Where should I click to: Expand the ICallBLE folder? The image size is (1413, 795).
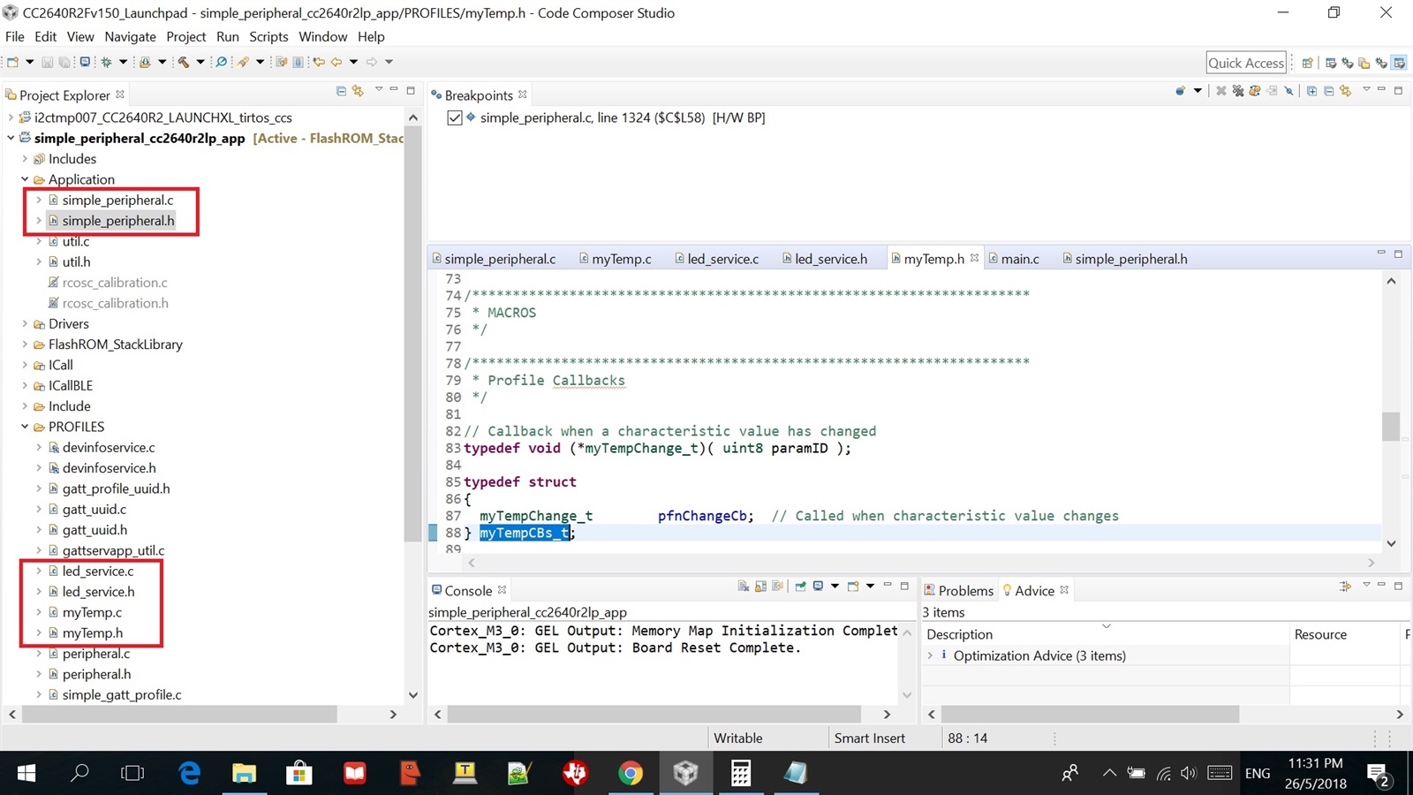click(25, 386)
